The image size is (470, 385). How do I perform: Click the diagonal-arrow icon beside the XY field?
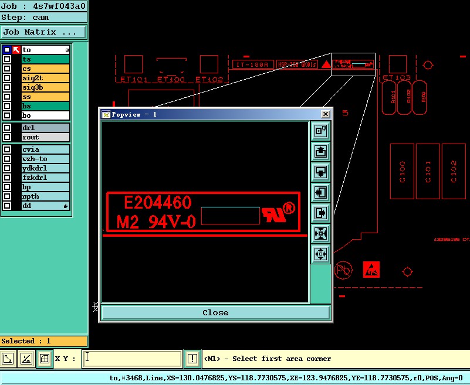click(8, 359)
